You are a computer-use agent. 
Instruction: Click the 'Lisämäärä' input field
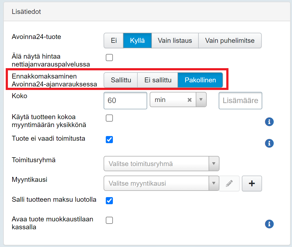240,101
